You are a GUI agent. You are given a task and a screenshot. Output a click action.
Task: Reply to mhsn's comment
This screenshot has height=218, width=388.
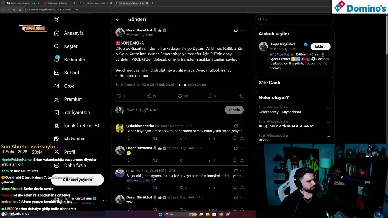click(x=129, y=188)
